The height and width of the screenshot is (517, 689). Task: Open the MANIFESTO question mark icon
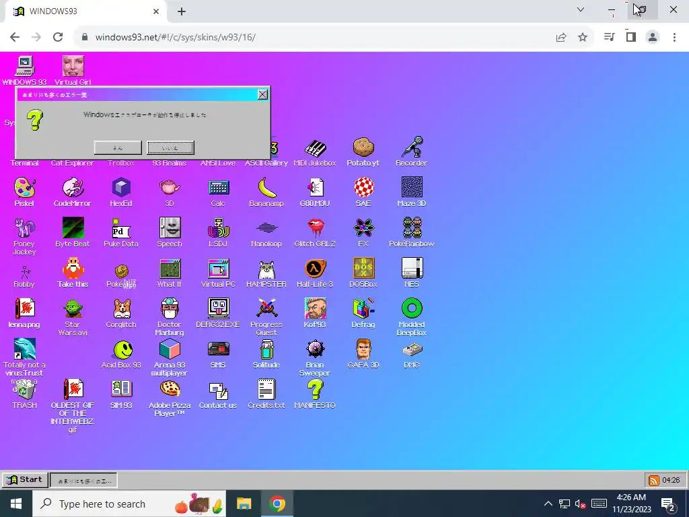coord(315,390)
